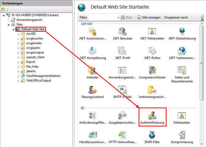Screen dimensions: 206x147
Task: Open Authentifizierung feature
Action: pyautogui.click(x=152, y=118)
